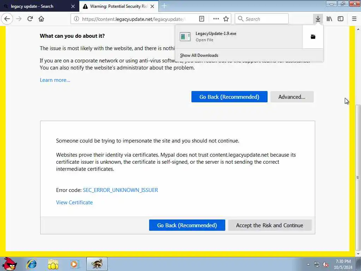Viewport: 361px width, 271px height.
Task: Open the clock showing 7:30 PM
Action: coord(343,264)
